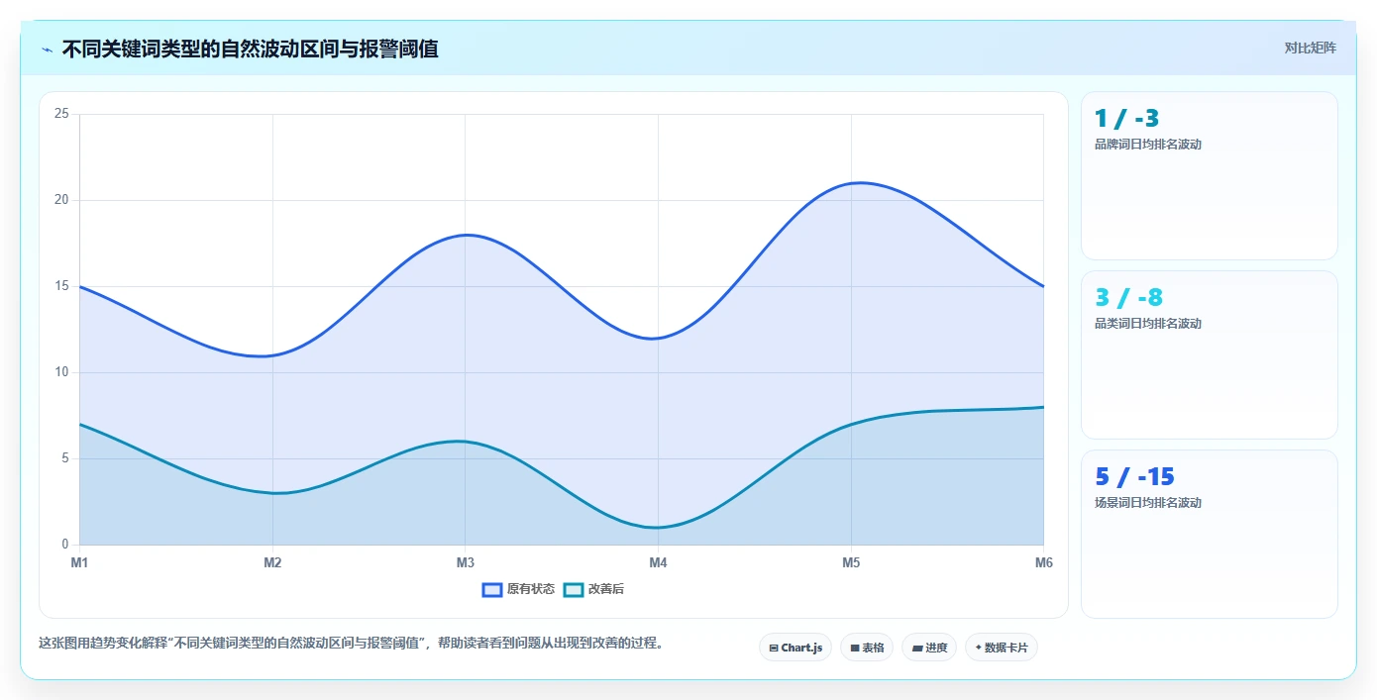Click the Chart.js tag chip
This screenshot has width=1377, height=700.
795,648
